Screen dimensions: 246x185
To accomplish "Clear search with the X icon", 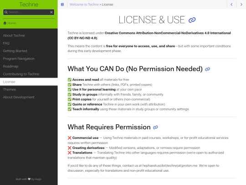I will (51, 12).
